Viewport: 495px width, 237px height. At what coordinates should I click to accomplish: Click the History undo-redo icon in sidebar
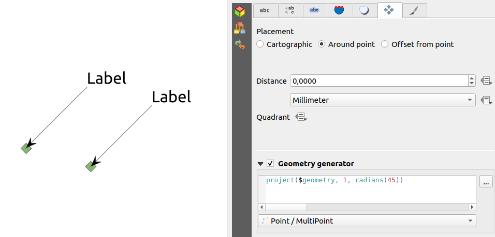click(x=240, y=45)
